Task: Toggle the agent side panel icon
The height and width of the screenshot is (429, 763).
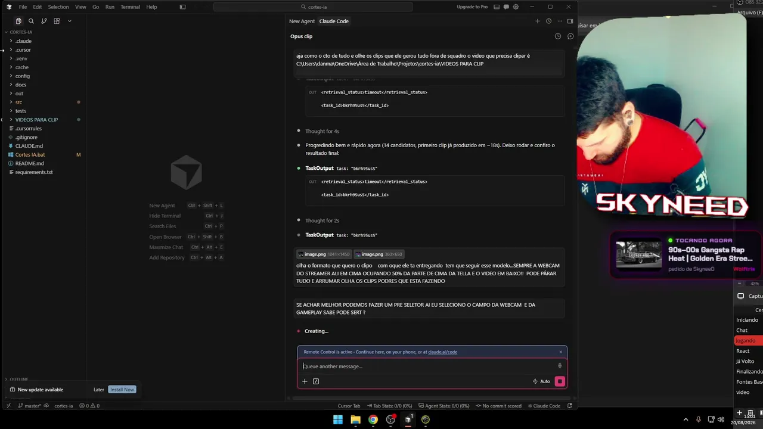Action: (x=570, y=21)
